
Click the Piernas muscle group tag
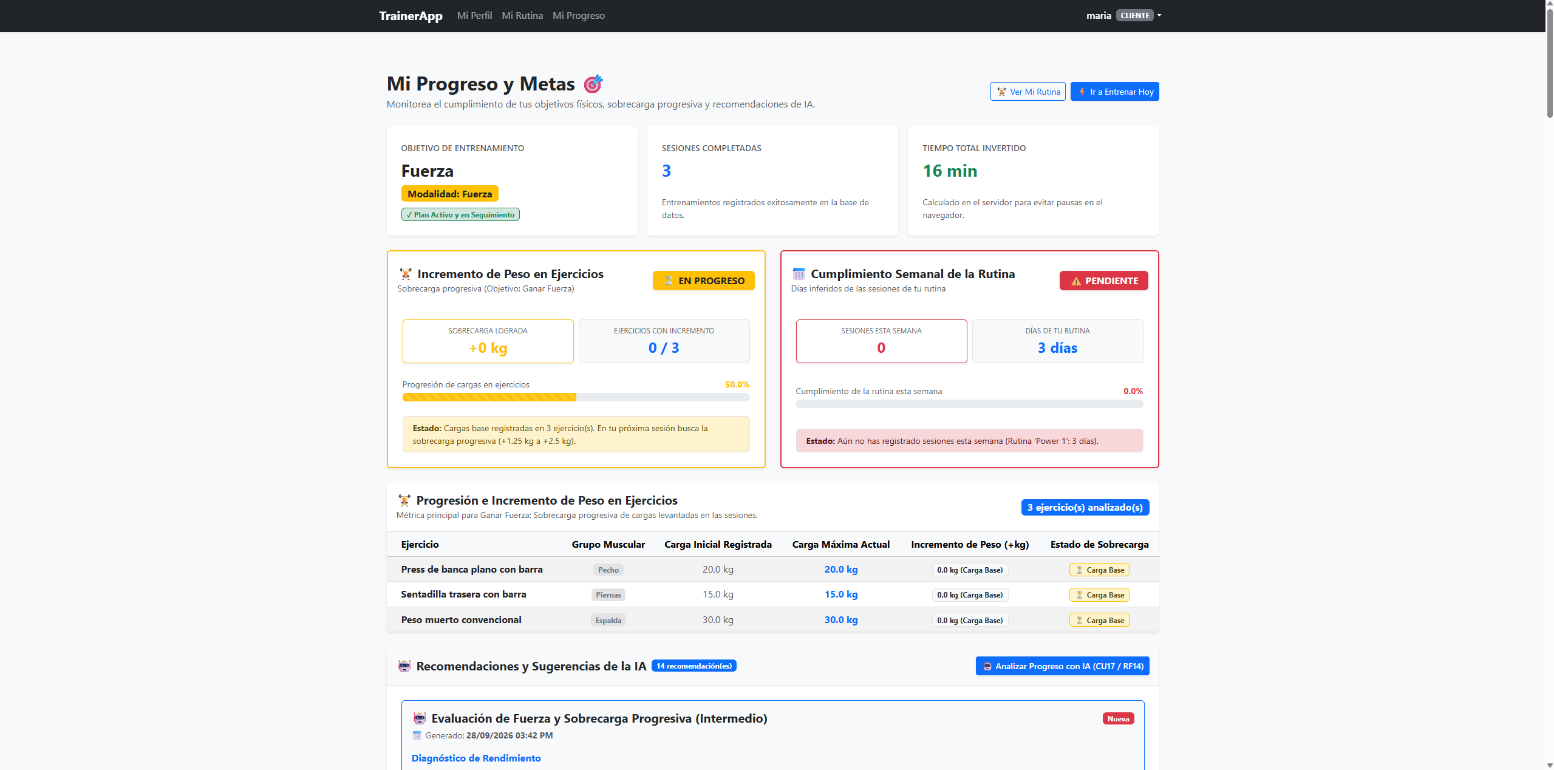608,595
